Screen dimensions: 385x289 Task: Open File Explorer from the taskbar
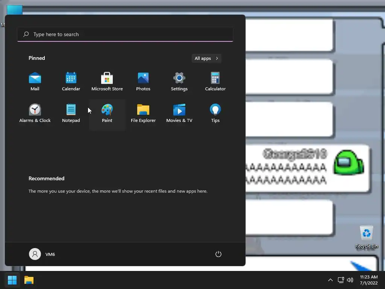(x=29, y=280)
